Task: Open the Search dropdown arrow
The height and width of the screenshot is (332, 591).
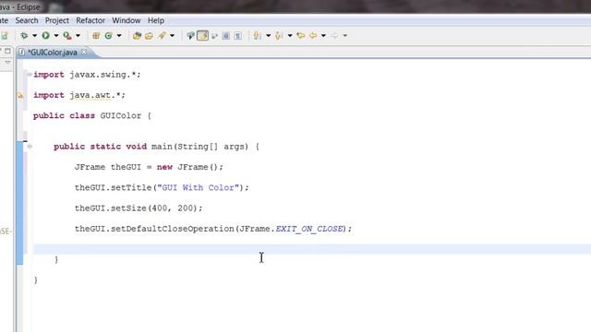Action: point(173,36)
